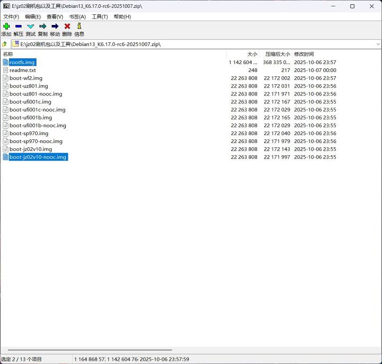
Task: Open the 帮助(H) menu
Action: point(122,17)
